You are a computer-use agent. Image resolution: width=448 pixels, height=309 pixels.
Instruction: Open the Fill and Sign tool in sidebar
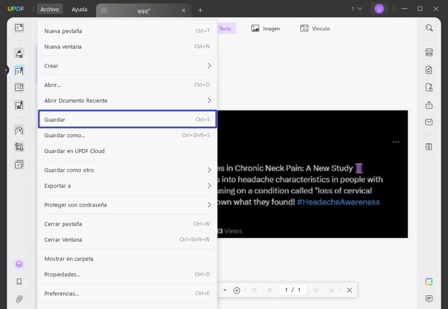[19, 105]
